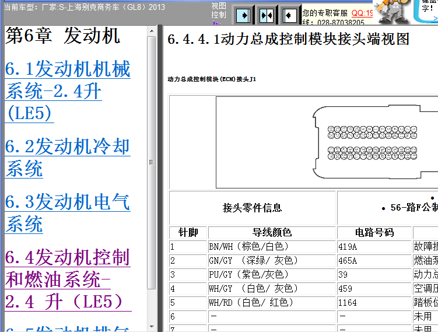Open 6.2发动机冷却系统 link
Image resolution: width=438 pixels, height=332 pixels.
click(x=68, y=158)
